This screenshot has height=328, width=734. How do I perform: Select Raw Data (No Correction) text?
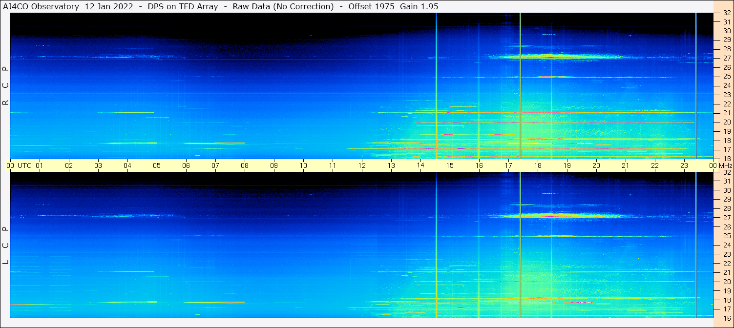tap(283, 6)
